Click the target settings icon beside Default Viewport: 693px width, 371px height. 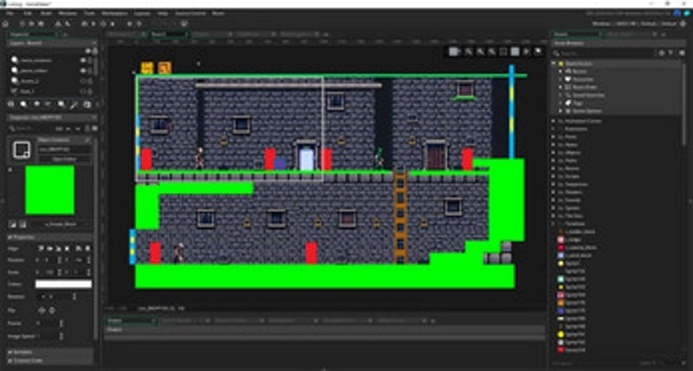click(x=683, y=24)
